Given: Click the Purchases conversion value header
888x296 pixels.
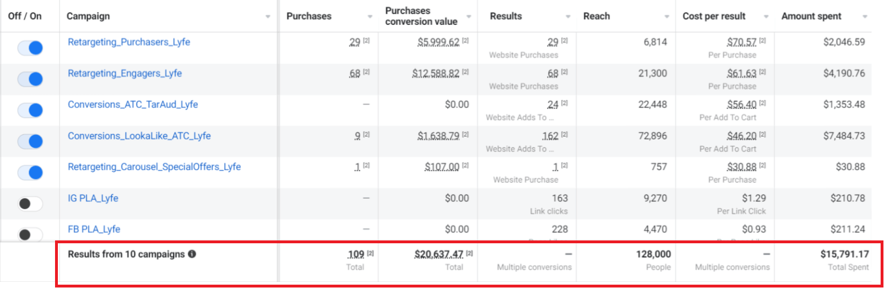Looking at the screenshot, I should pos(421,16).
